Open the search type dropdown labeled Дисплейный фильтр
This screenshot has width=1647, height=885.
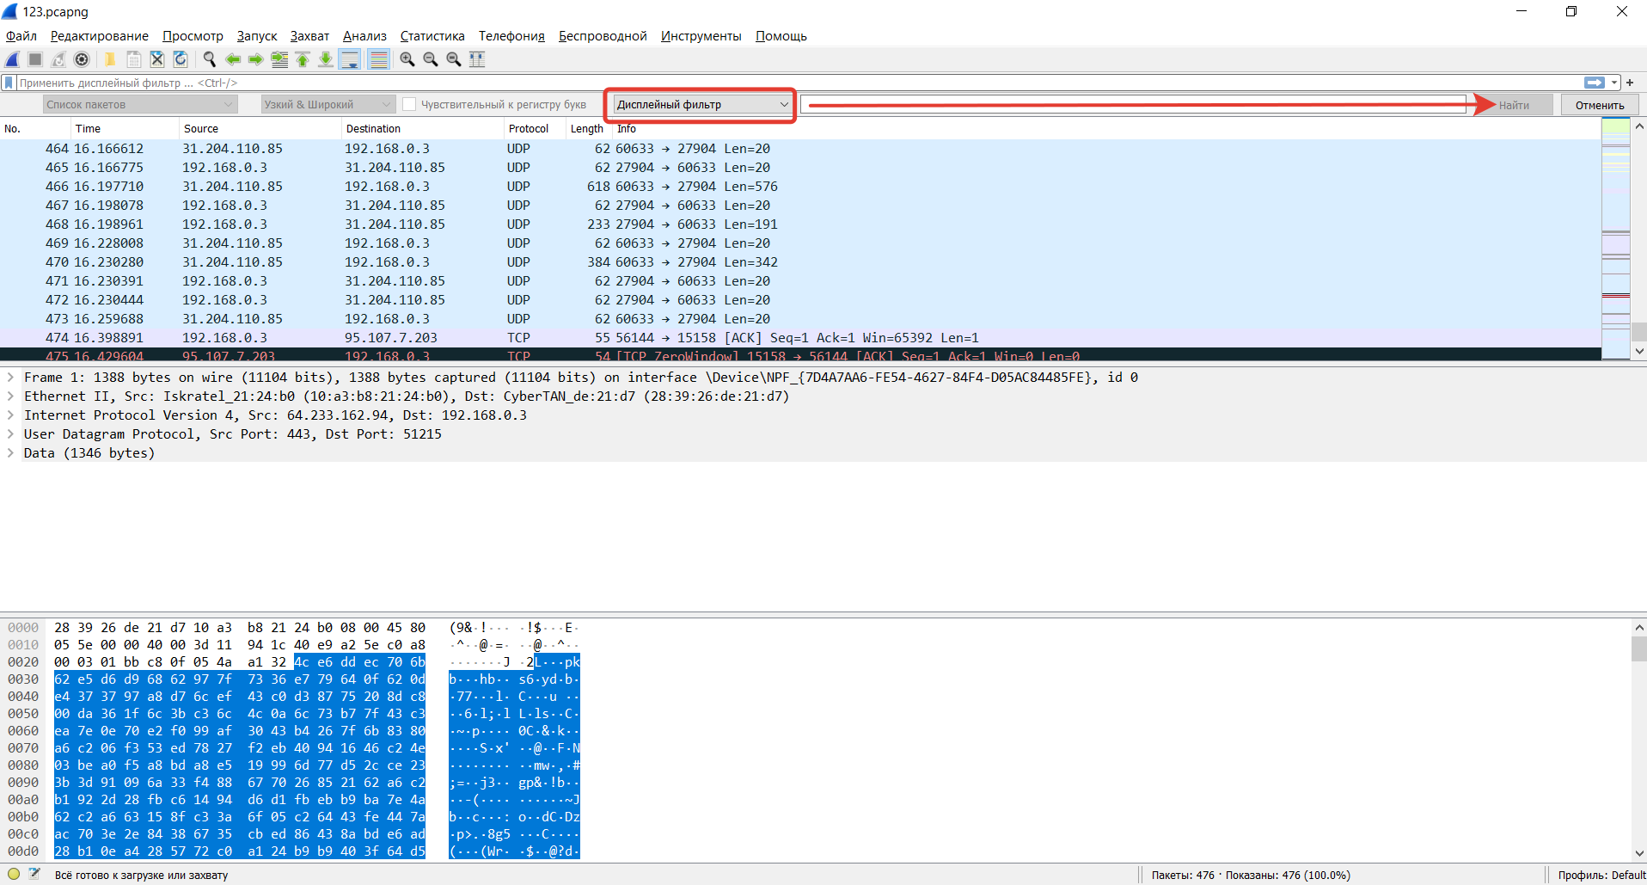click(x=701, y=104)
